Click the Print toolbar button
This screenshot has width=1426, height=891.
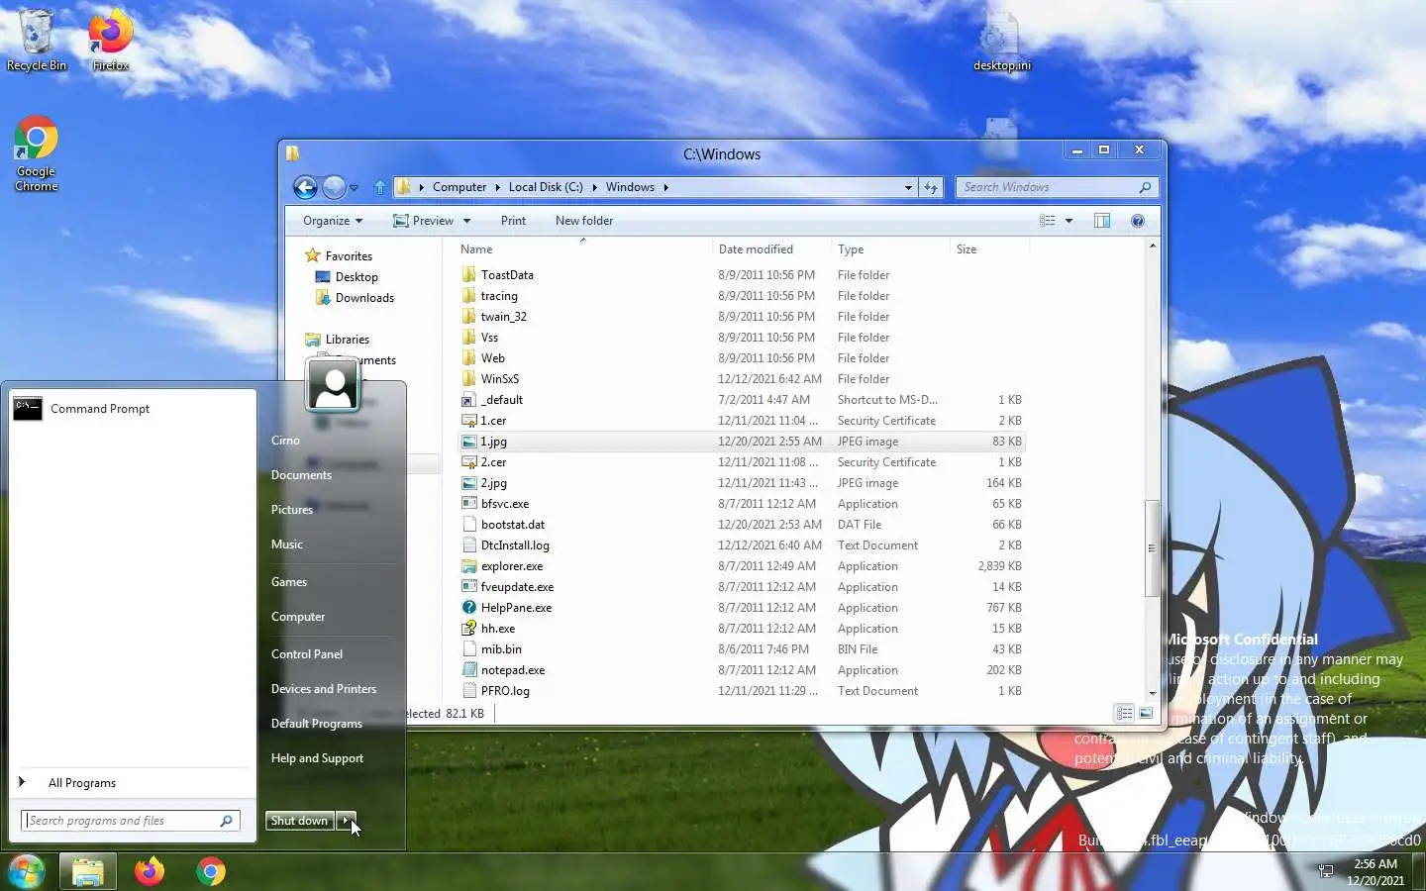click(513, 221)
